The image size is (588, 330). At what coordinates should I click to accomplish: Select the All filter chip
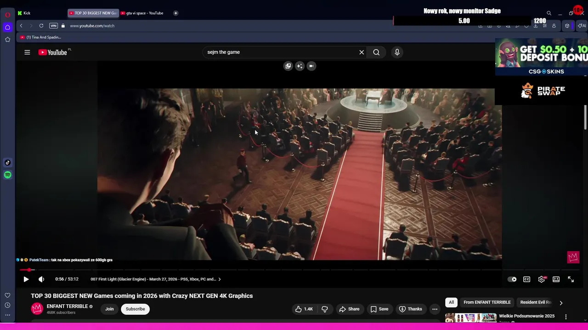click(451, 302)
